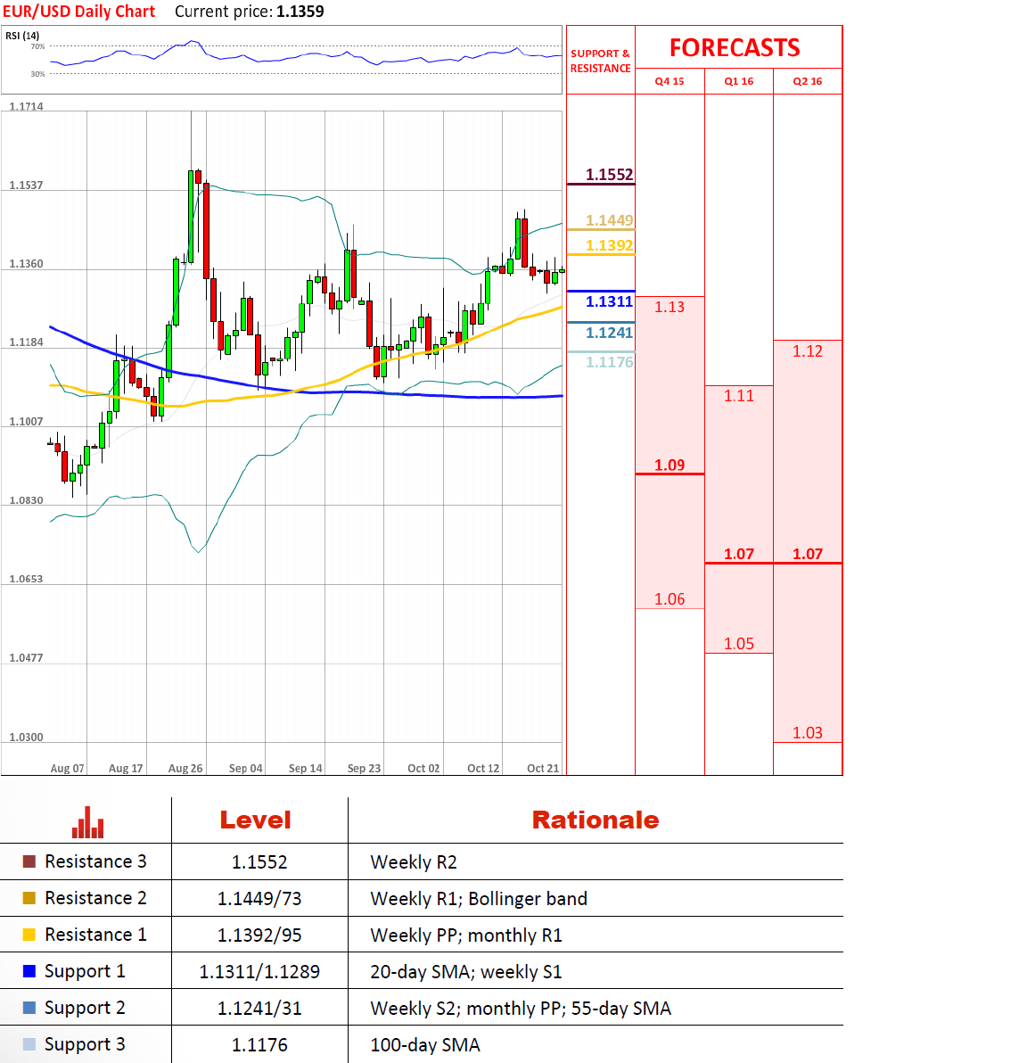Click the 'Support 2' row label
The image size is (1027, 1063).
click(85, 1008)
